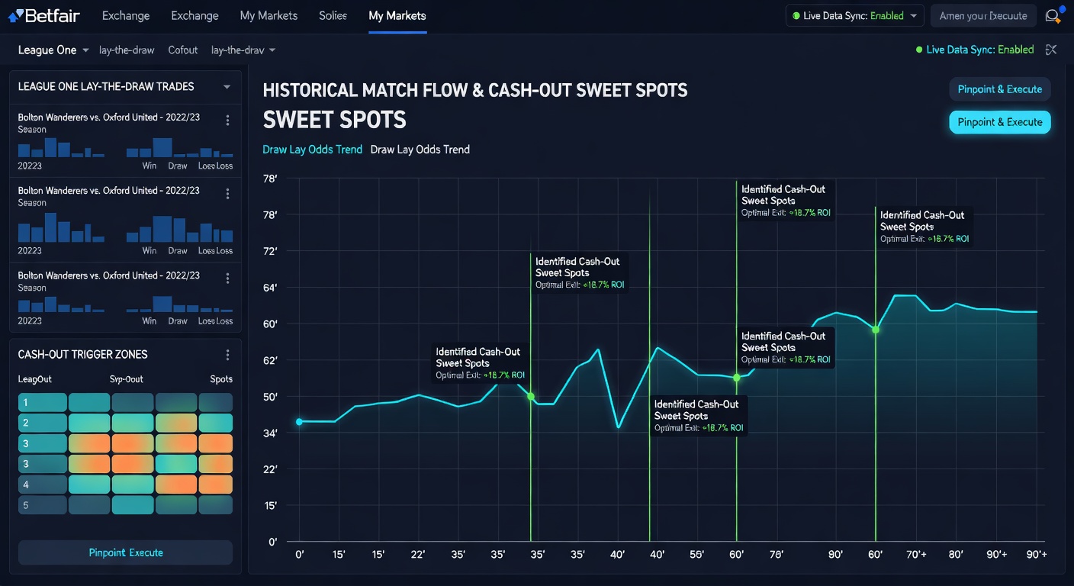Toggle Live Data Sync status above the chart area
1074x586 pixels.
(975, 49)
